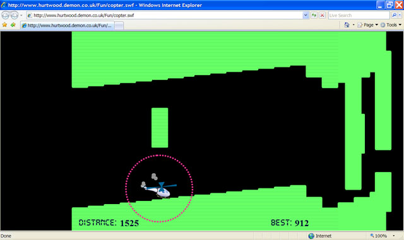
Task: Click inside the Live Search box
Action: (x=359, y=16)
